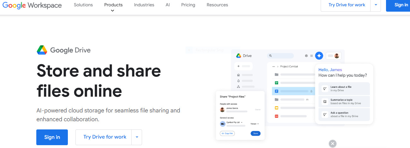Click the red PDF file icon
Image resolution: width=410 pixels, height=148 pixels.
coord(276,116)
